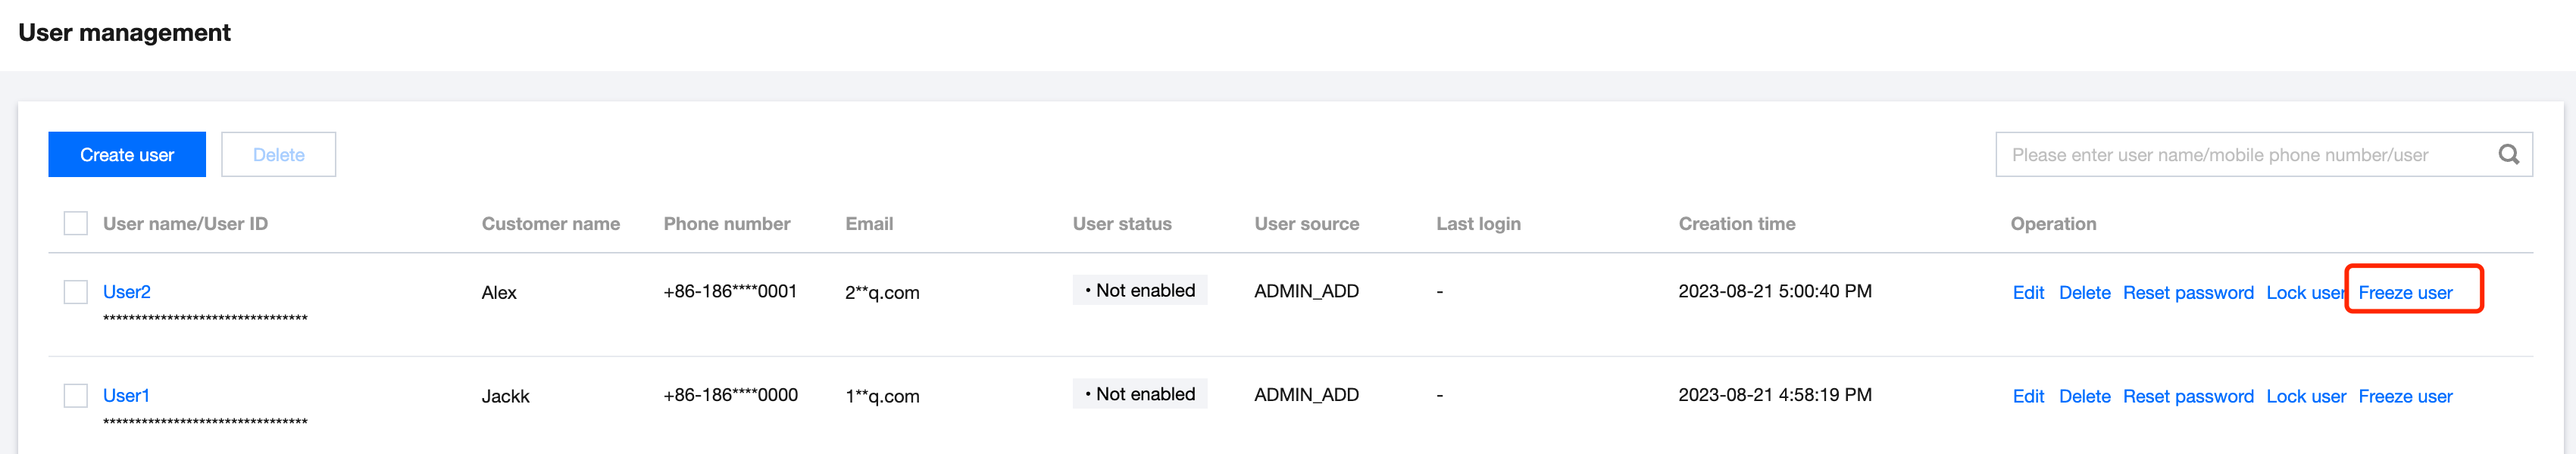Freeze user User1
2576x454 pixels.
2404,396
